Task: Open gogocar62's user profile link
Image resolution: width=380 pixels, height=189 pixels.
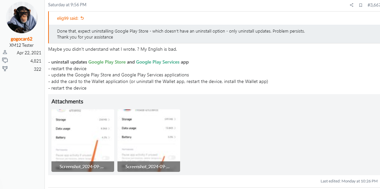Action: 21,39
